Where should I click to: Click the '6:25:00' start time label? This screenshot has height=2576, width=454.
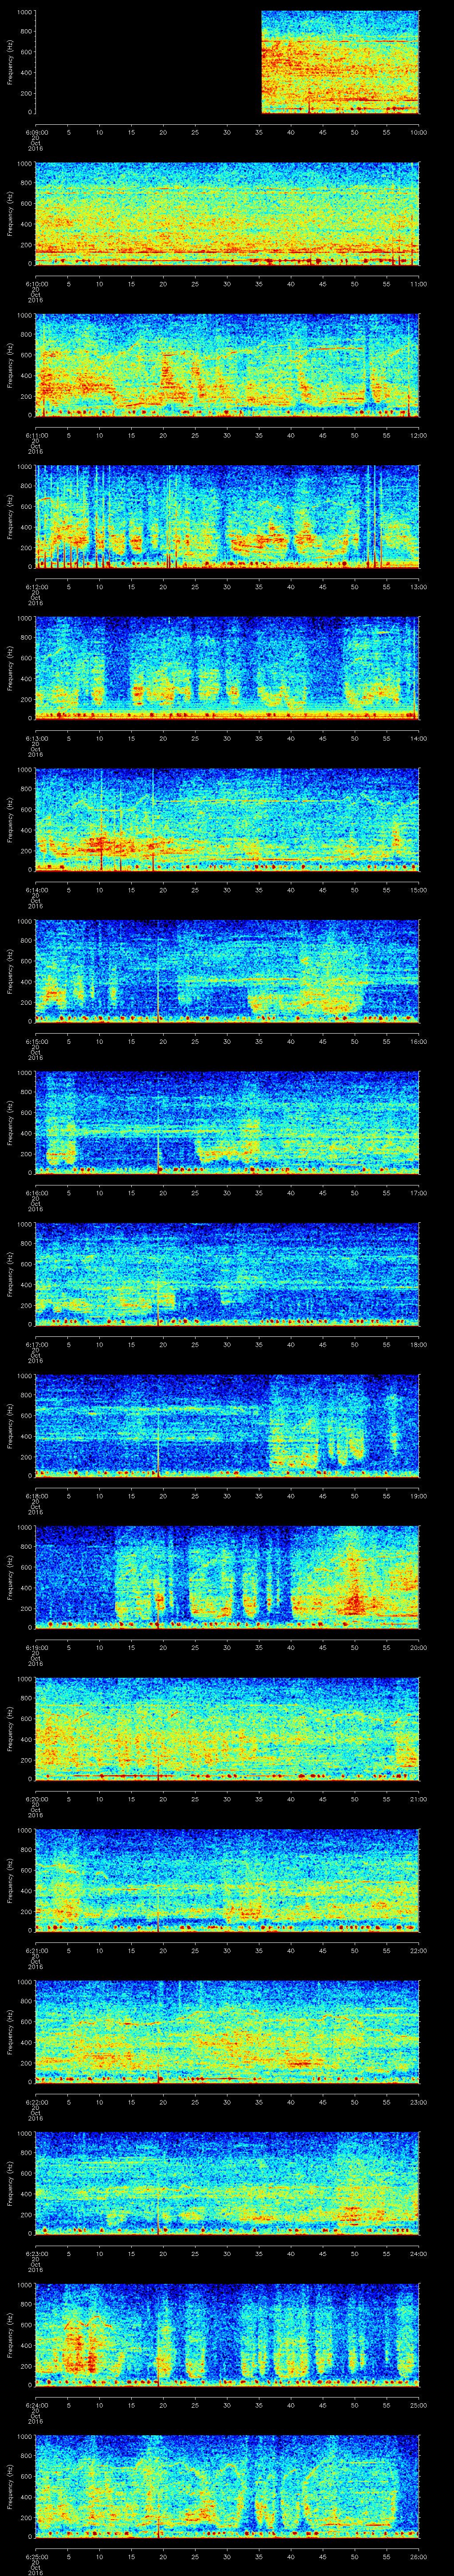36,2556
